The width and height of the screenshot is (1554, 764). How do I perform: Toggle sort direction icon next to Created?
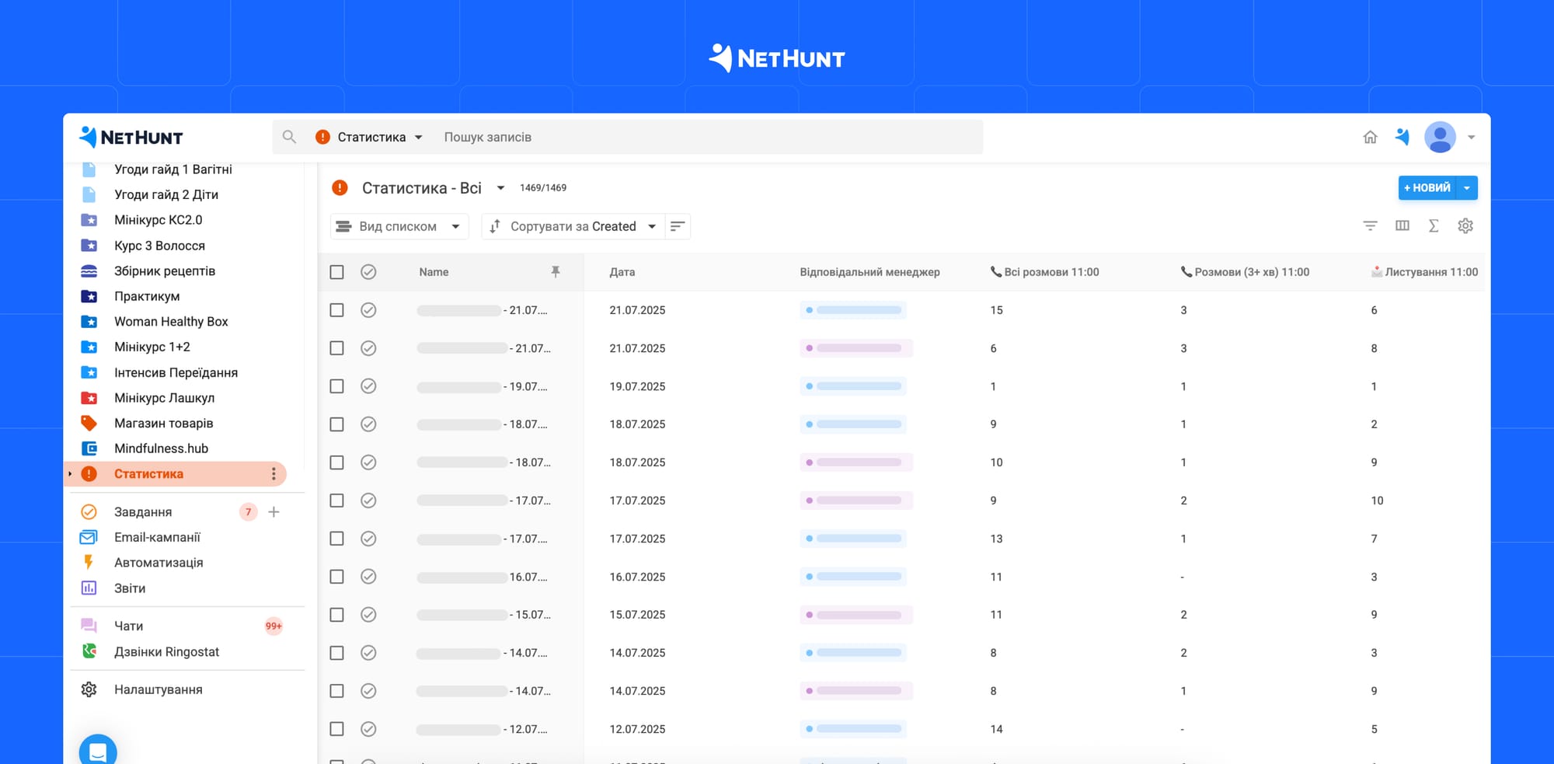pyautogui.click(x=678, y=226)
